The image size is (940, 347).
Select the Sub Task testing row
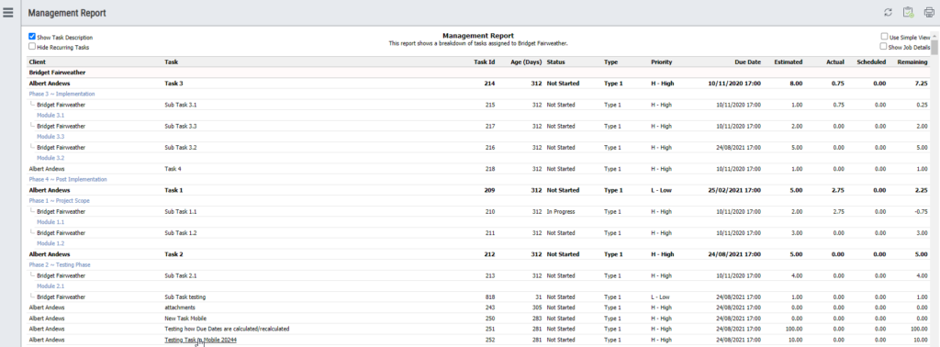(478, 297)
